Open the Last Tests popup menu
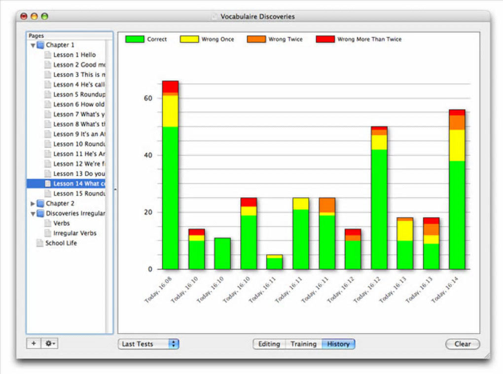This screenshot has width=503, height=374. (148, 344)
